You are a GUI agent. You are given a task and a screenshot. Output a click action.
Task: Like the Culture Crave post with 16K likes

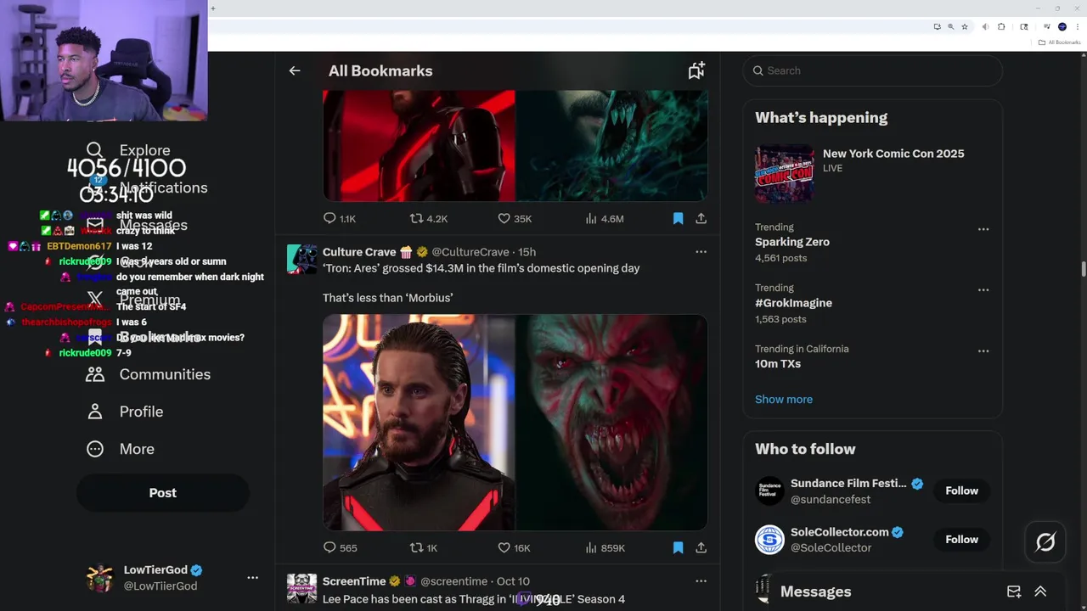[x=514, y=548]
